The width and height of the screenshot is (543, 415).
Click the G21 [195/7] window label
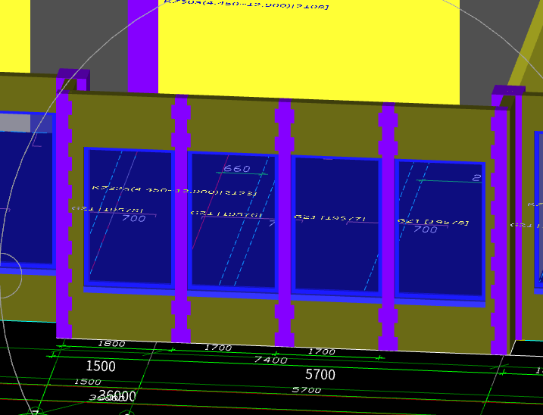(x=329, y=218)
